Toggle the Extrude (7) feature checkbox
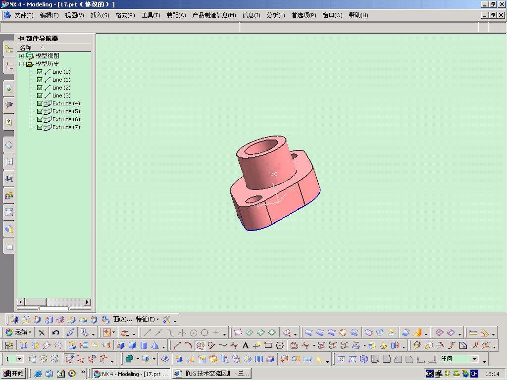507x380 pixels. 40,127
